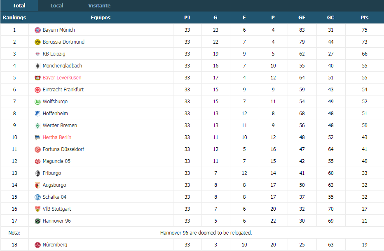Screen dimensions: 384x251
Task: Open the Hertha Berlín team link
Action: pyautogui.click(x=57, y=137)
